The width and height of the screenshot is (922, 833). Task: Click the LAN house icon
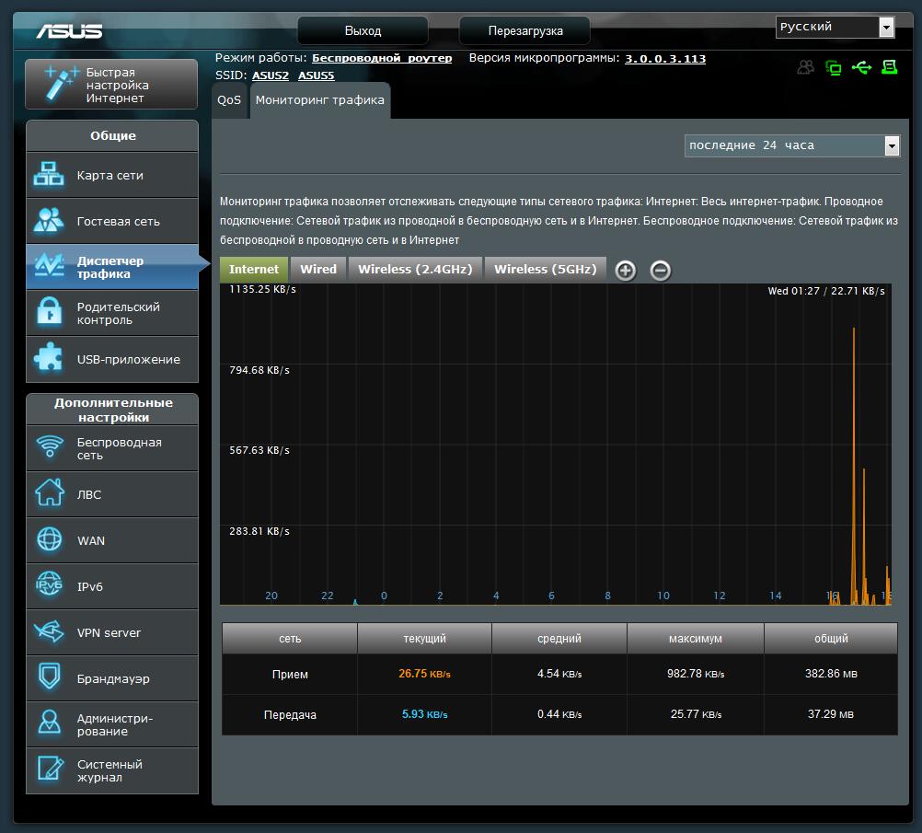[50, 493]
